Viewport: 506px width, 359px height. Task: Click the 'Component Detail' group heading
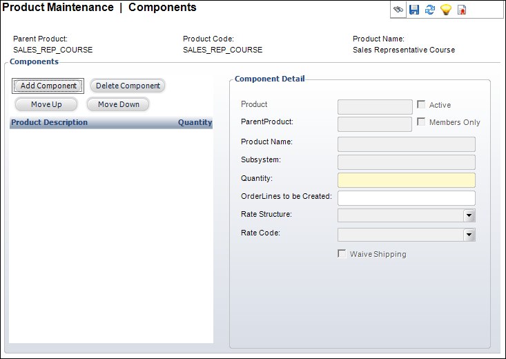coord(269,79)
